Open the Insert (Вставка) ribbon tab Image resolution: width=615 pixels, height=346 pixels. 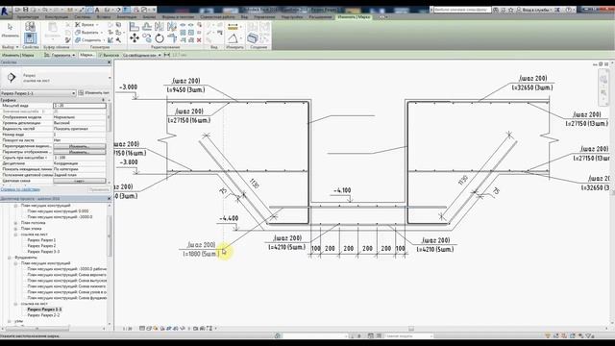[104, 17]
